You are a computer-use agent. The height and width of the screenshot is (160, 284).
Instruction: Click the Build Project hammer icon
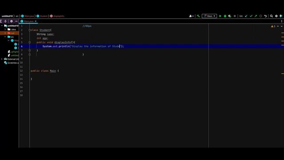point(198,16)
